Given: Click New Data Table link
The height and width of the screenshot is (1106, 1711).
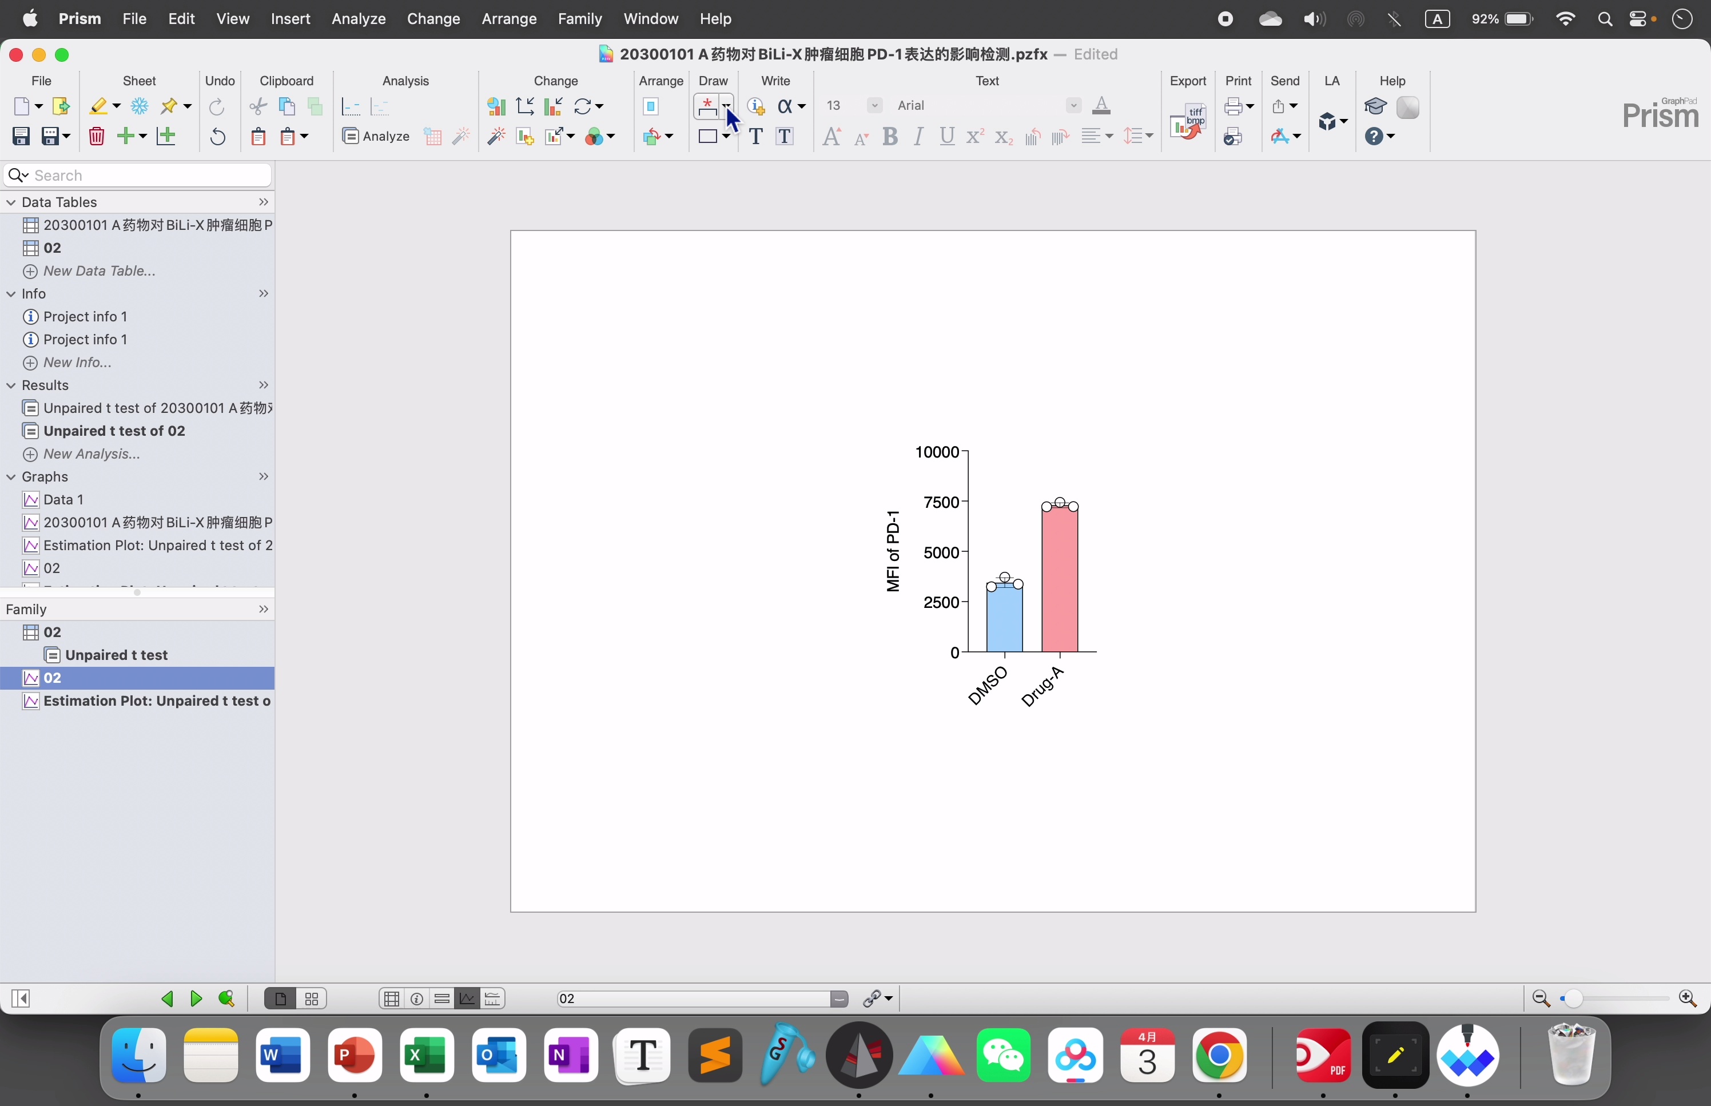Looking at the screenshot, I should 99,272.
